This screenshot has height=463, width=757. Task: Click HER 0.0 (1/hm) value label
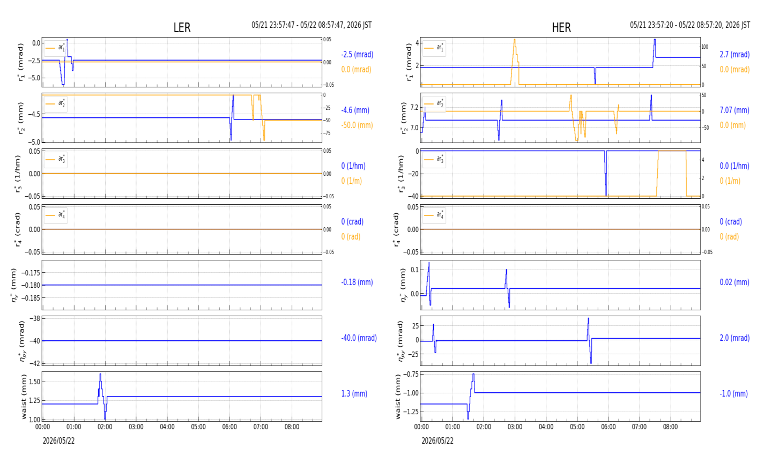coord(734,166)
